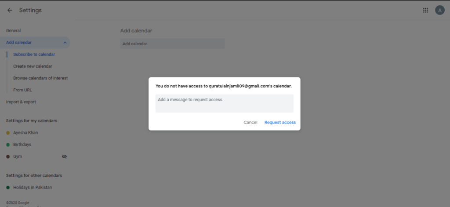Click the ©2020 Google footer text

tap(18, 203)
